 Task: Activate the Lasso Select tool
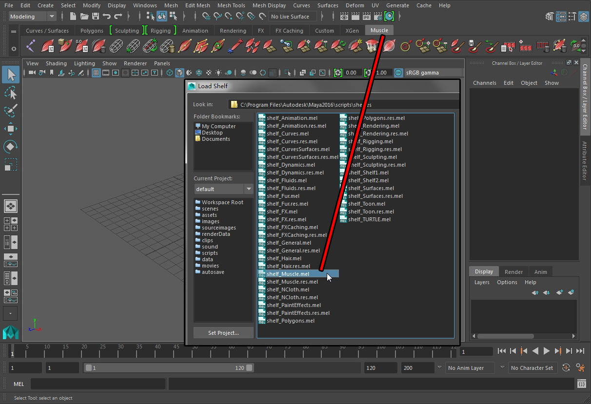pos(11,93)
